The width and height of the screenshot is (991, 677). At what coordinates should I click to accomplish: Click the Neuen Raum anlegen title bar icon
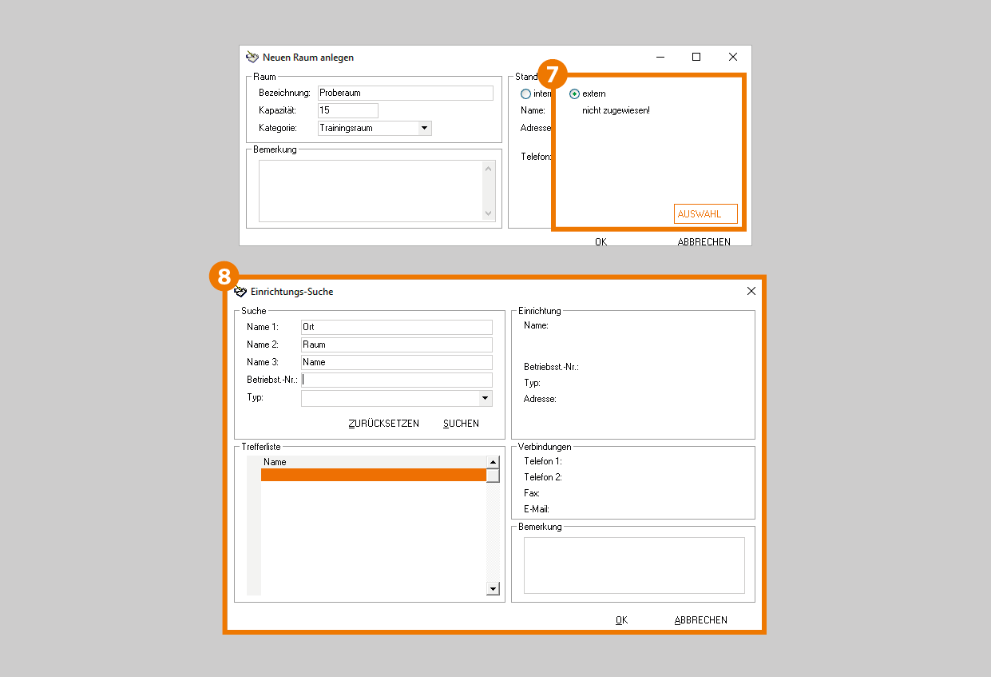252,58
